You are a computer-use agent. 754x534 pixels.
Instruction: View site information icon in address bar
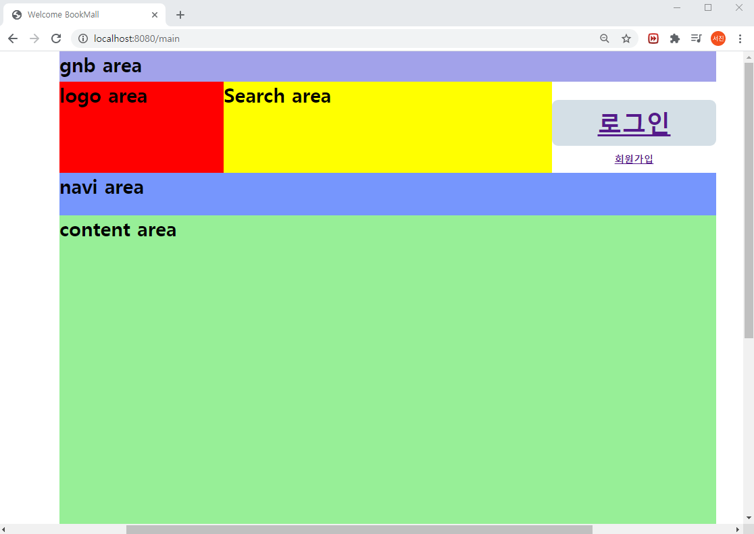[x=83, y=38]
